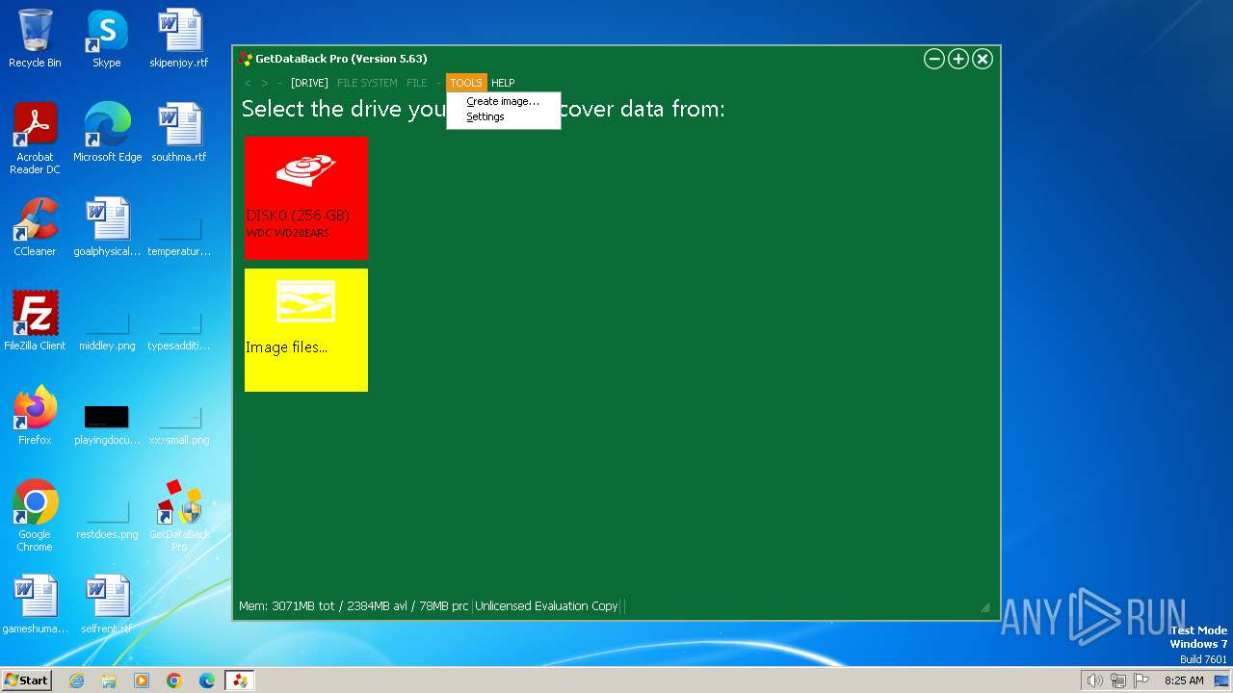Launch Acrobat Reader DC from the desktop
1233x693 pixels.
click(x=35, y=139)
